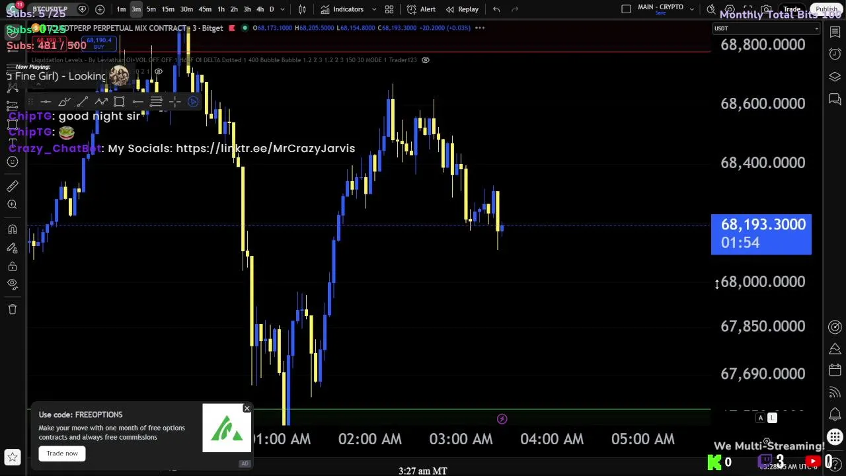The image size is (846, 476).
Task: Click the Publish button
Action: (826, 9)
